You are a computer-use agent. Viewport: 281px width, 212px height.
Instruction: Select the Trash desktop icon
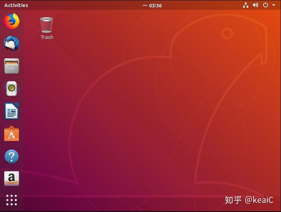(46, 25)
